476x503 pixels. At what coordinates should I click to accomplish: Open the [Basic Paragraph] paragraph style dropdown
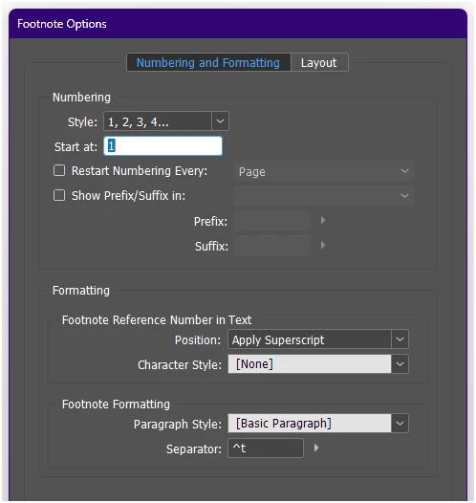[318, 424]
